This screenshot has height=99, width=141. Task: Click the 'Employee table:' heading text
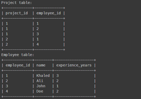[x=18, y=55]
